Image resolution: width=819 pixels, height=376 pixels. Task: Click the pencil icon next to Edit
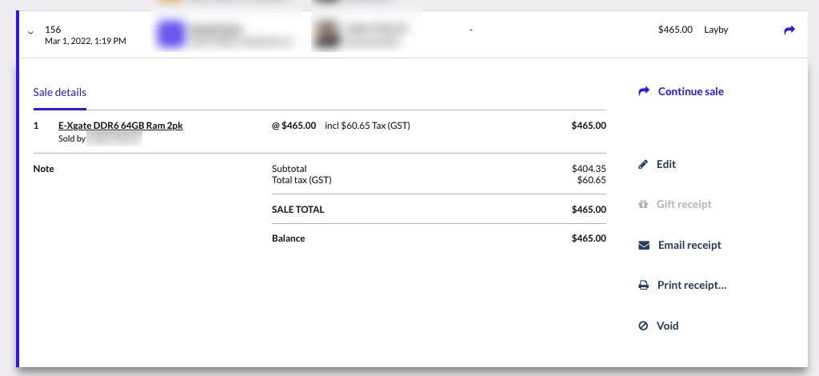(x=643, y=165)
